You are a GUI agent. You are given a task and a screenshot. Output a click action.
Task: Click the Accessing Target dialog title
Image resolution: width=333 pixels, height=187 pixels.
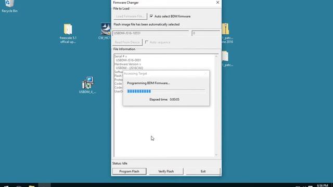[x=135, y=74]
